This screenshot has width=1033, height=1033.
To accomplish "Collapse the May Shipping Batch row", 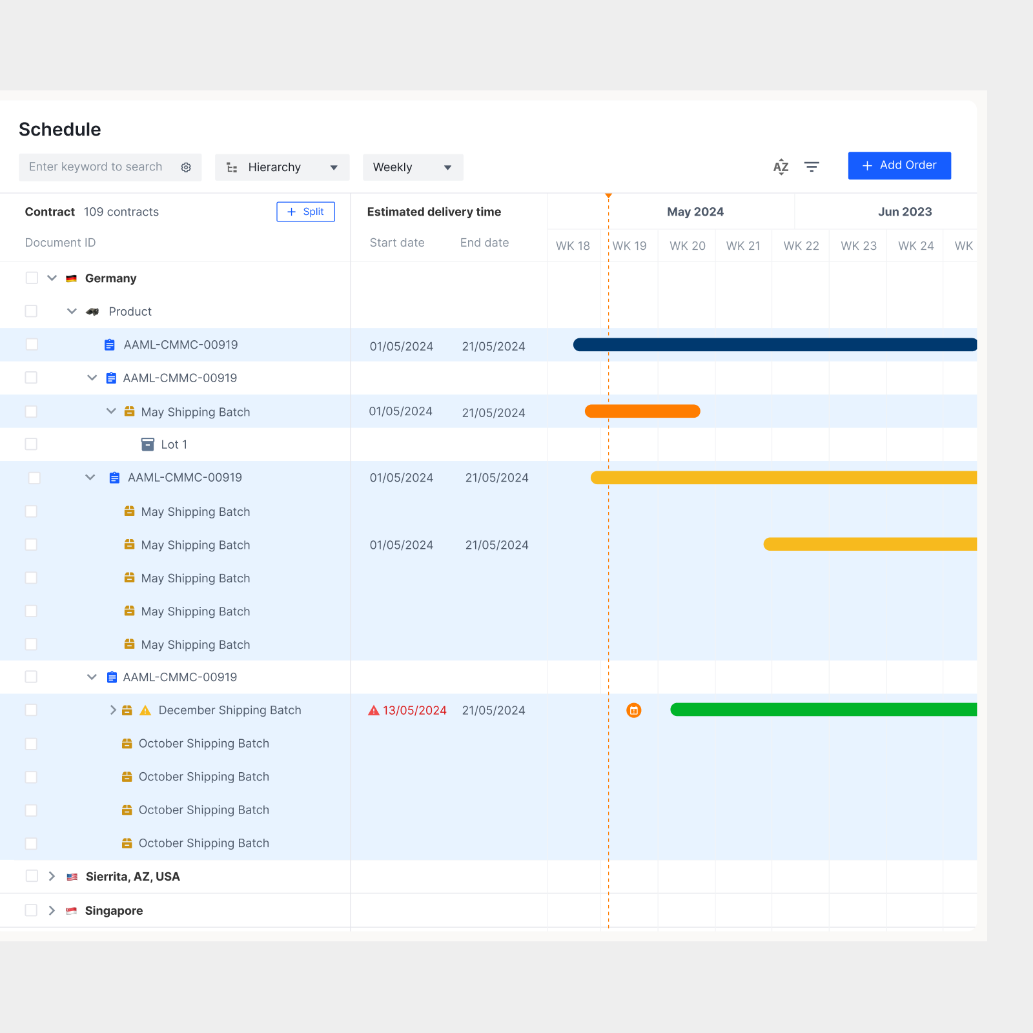I will pos(110,411).
